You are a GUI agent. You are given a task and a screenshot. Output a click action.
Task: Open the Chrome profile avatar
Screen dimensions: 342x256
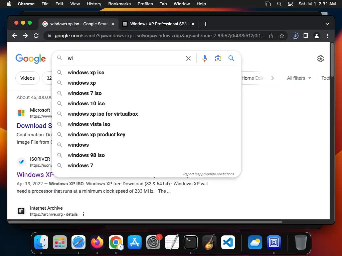tap(317, 36)
